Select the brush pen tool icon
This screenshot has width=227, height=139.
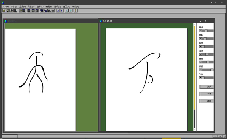pos(20,11)
